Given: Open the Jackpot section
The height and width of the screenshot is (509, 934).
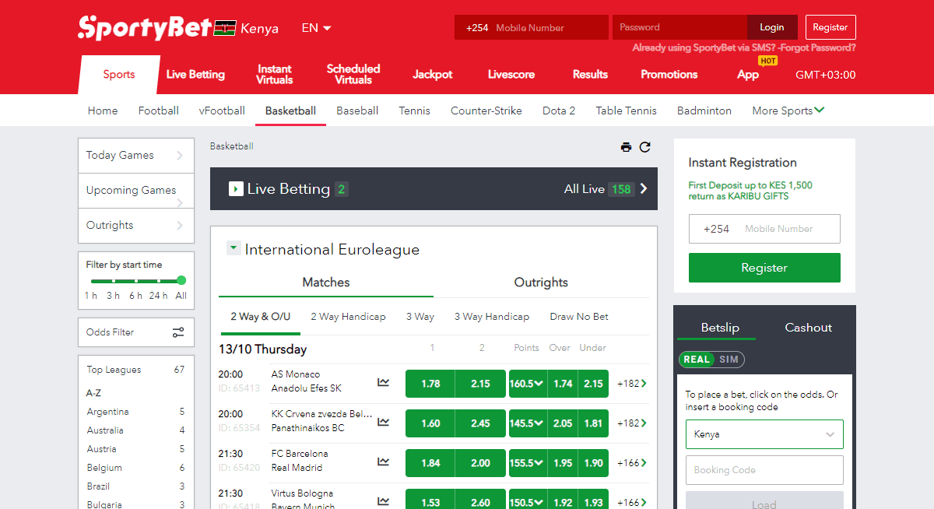Looking at the screenshot, I should 432,75.
